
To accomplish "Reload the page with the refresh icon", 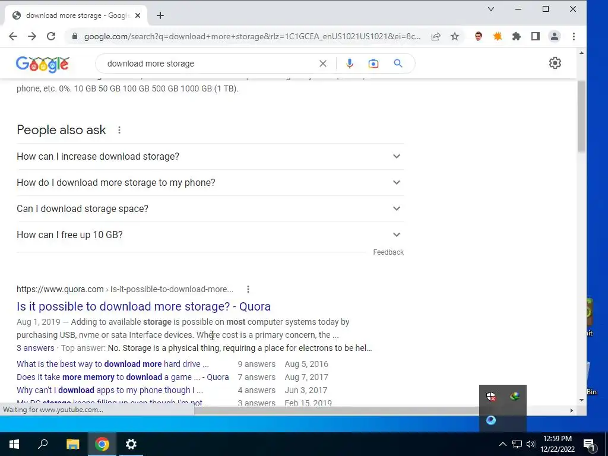I will point(51,36).
